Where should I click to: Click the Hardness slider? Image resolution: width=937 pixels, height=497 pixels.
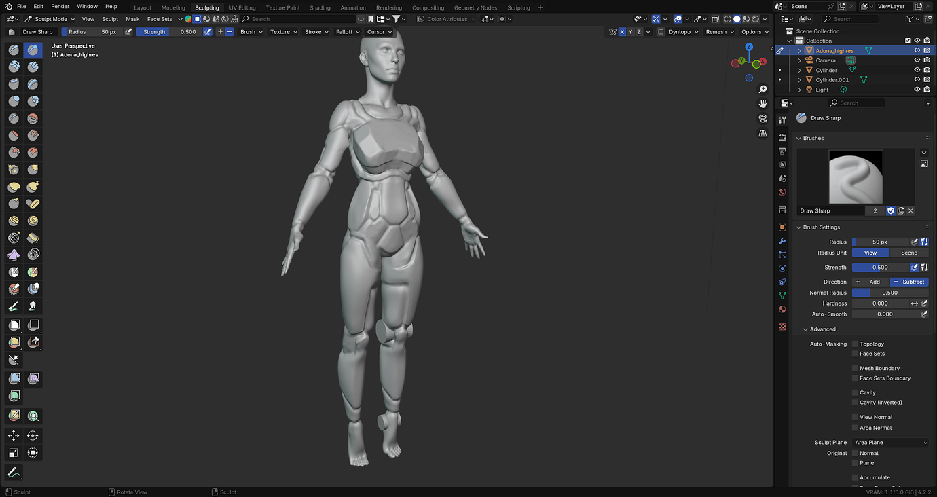coord(881,303)
